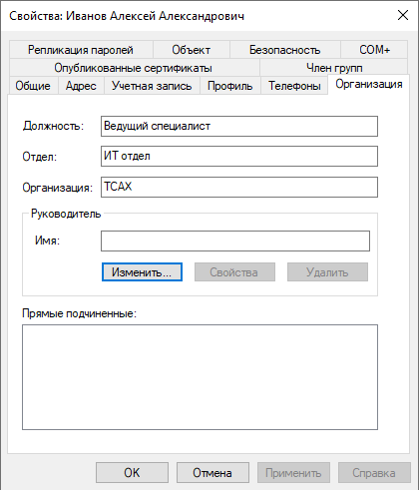Click the Справка button
This screenshot has width=419, height=490.
pyautogui.click(x=374, y=472)
